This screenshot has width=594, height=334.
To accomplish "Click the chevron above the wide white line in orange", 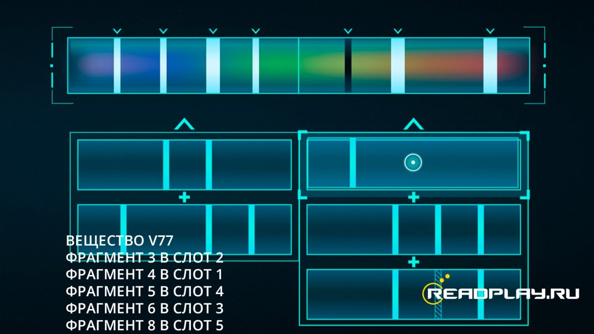I will click(x=398, y=31).
